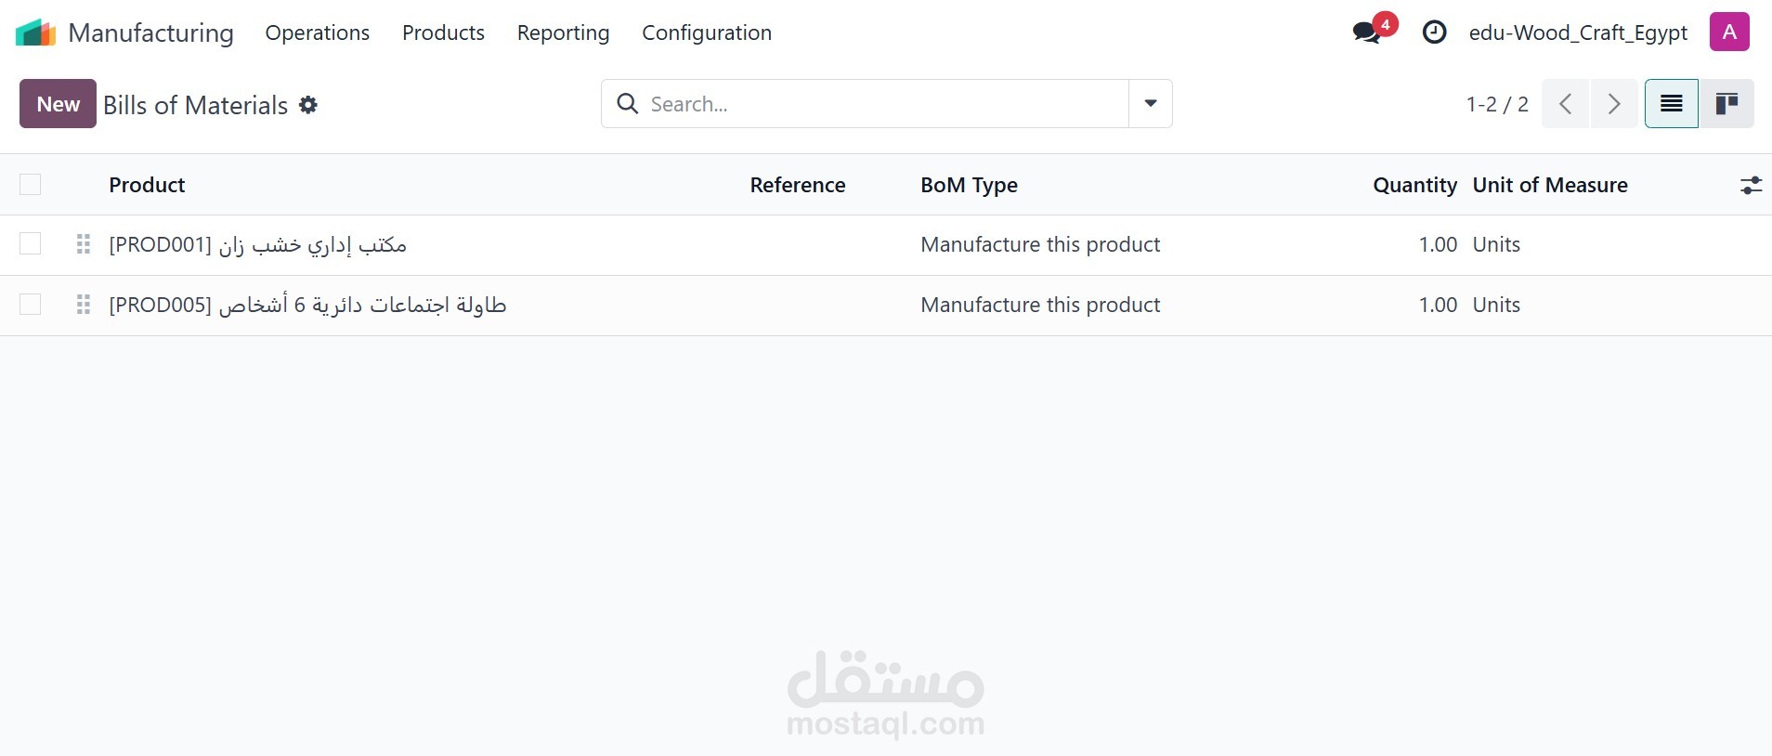The height and width of the screenshot is (756, 1772).
Task: Check the box for PROD005 row
Action: tap(31, 305)
